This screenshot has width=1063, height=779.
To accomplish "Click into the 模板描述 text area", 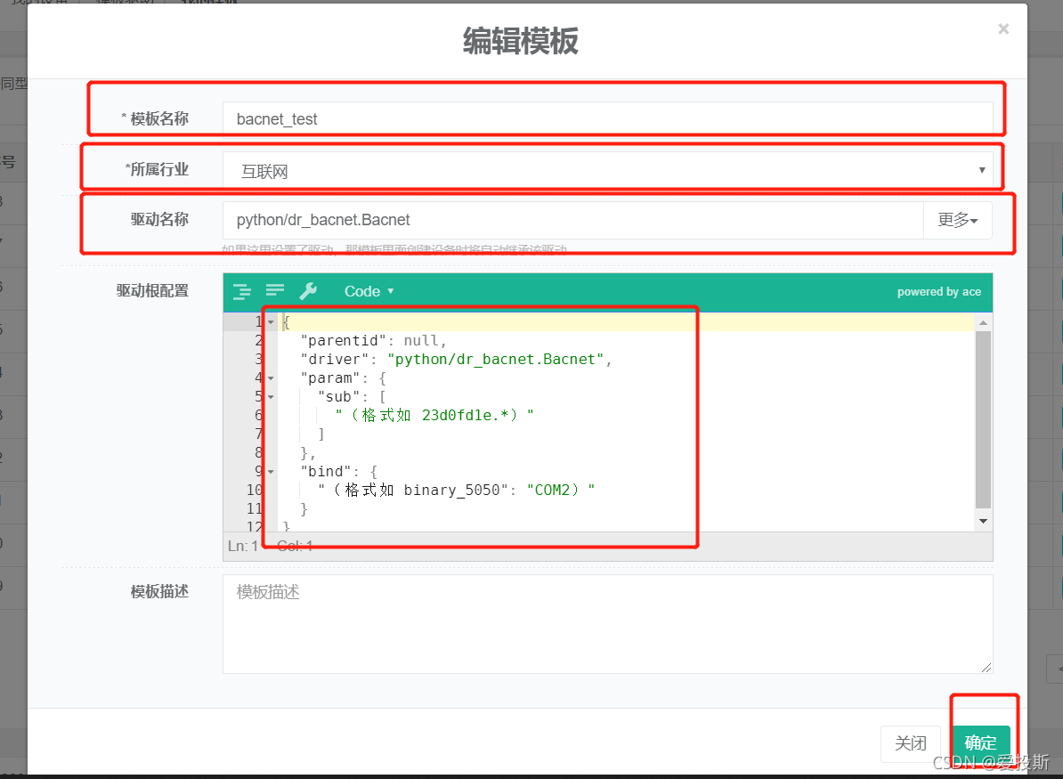I will [605, 623].
